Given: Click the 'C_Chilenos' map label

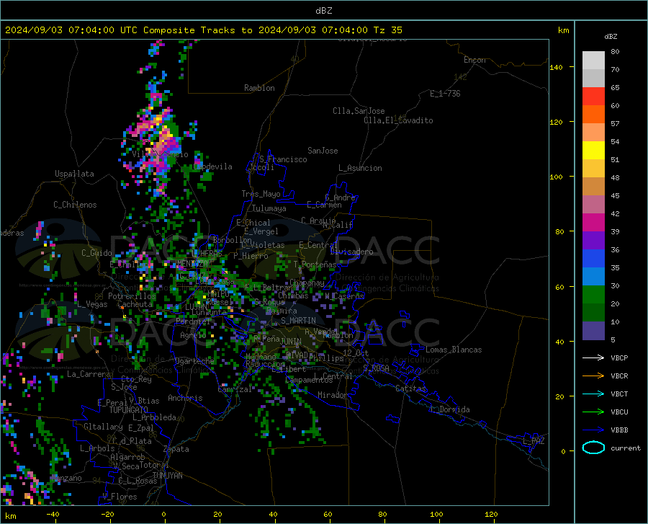Looking at the screenshot, I should [75, 205].
